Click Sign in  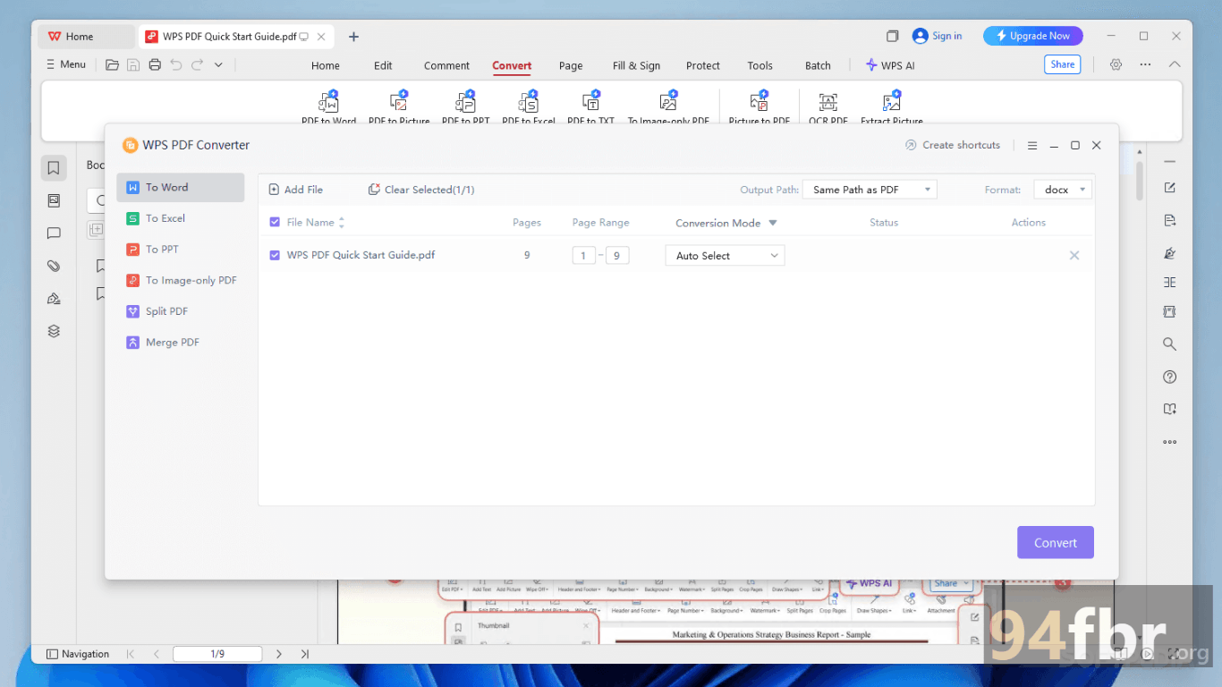pyautogui.click(x=938, y=36)
